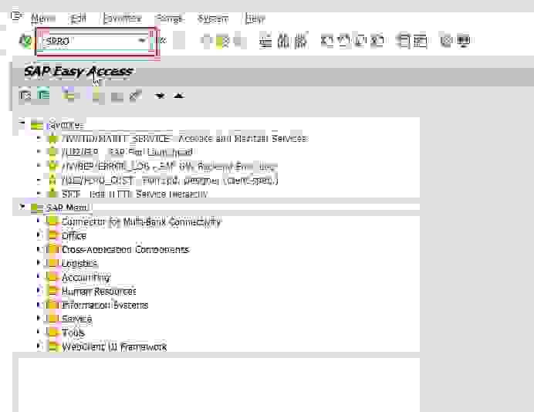Select SICF Edit HTTP Service Hierarchy favorite
Screen dimensions: 534x412
coord(134,194)
